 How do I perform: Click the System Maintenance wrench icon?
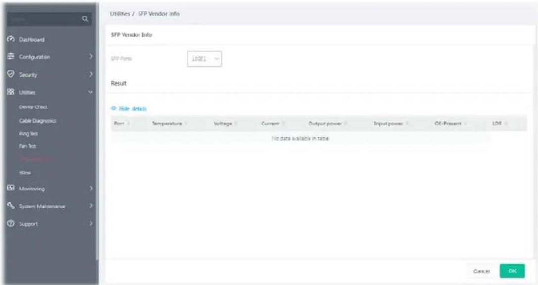[x=11, y=205]
